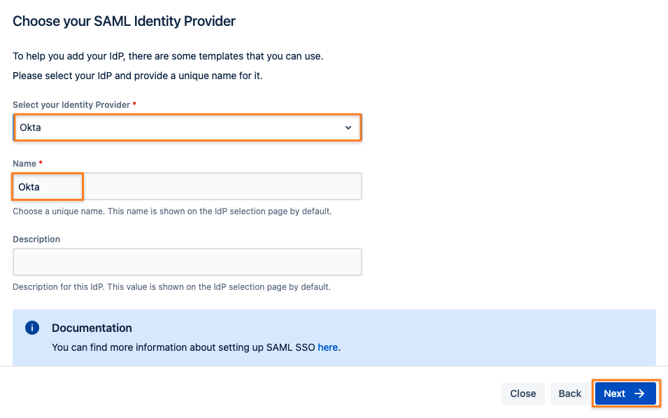The width and height of the screenshot is (668, 418).
Task: Click the 'Choose your SAML Identity Provider' heading
Action: pyautogui.click(x=124, y=21)
